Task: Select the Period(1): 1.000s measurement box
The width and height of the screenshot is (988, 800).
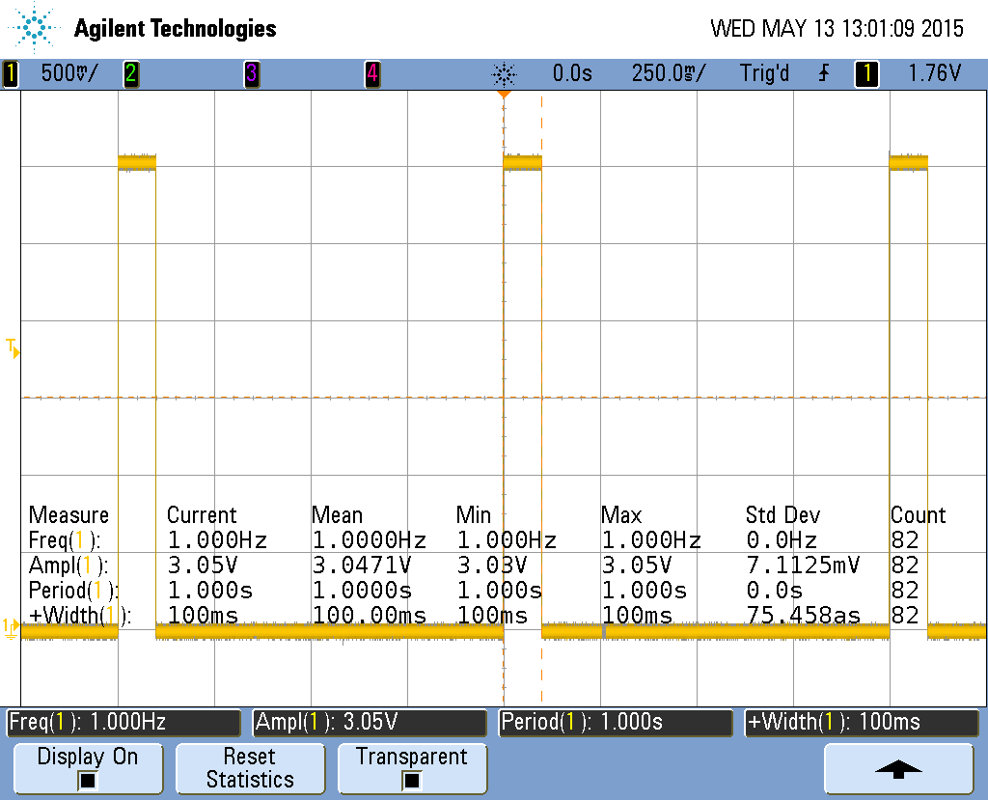Action: 617,723
